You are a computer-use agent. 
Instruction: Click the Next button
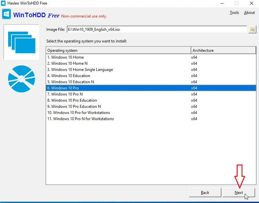239,193
